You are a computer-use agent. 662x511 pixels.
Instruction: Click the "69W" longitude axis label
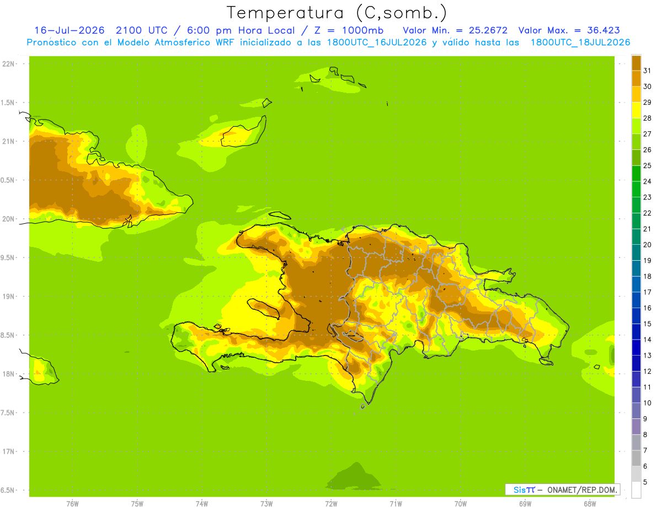[525, 504]
